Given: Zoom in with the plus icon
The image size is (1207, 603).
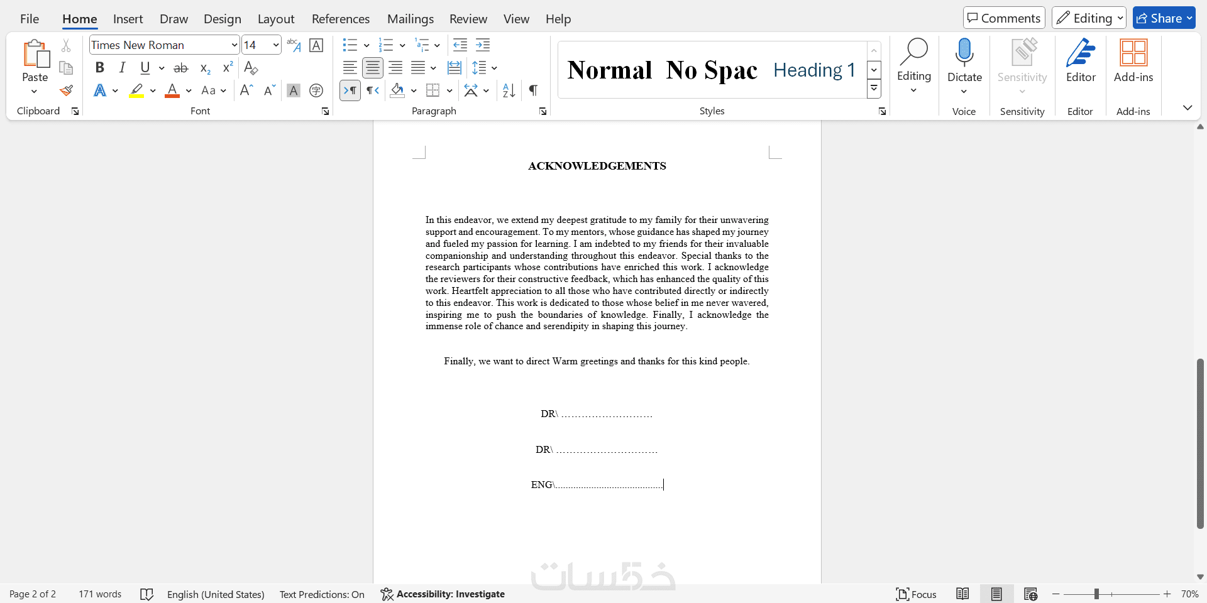Looking at the screenshot, I should [1167, 594].
